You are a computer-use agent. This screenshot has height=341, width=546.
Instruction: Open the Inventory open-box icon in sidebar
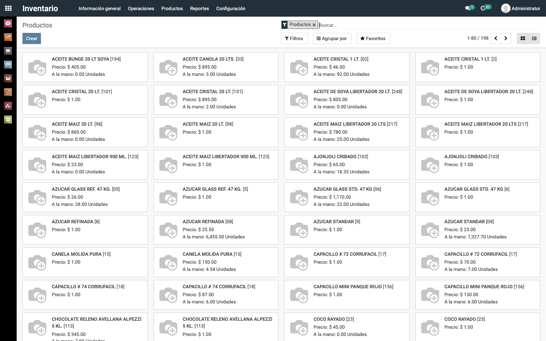pyautogui.click(x=8, y=78)
